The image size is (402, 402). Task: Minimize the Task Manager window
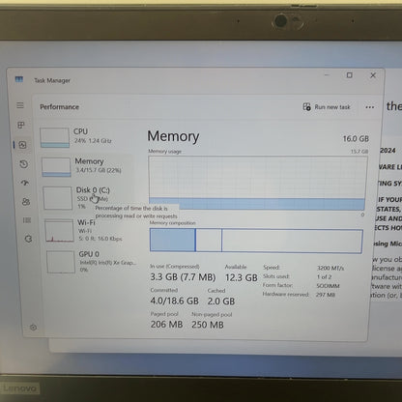pos(327,75)
